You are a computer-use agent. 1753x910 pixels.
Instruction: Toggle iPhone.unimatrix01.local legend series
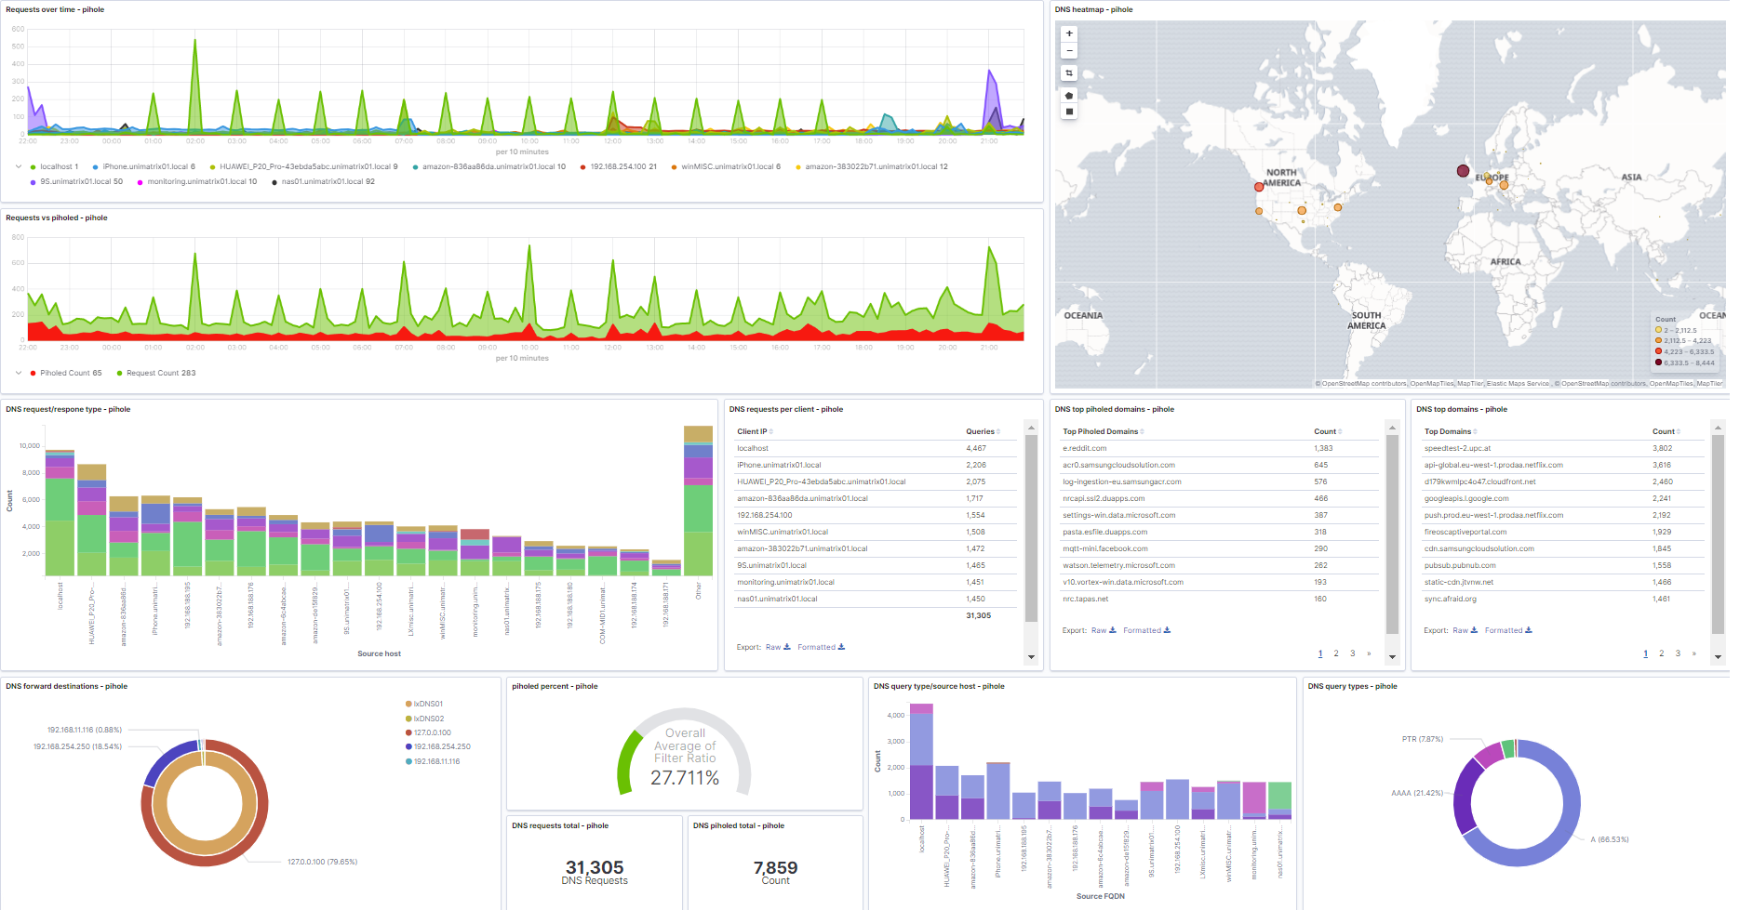(x=144, y=167)
